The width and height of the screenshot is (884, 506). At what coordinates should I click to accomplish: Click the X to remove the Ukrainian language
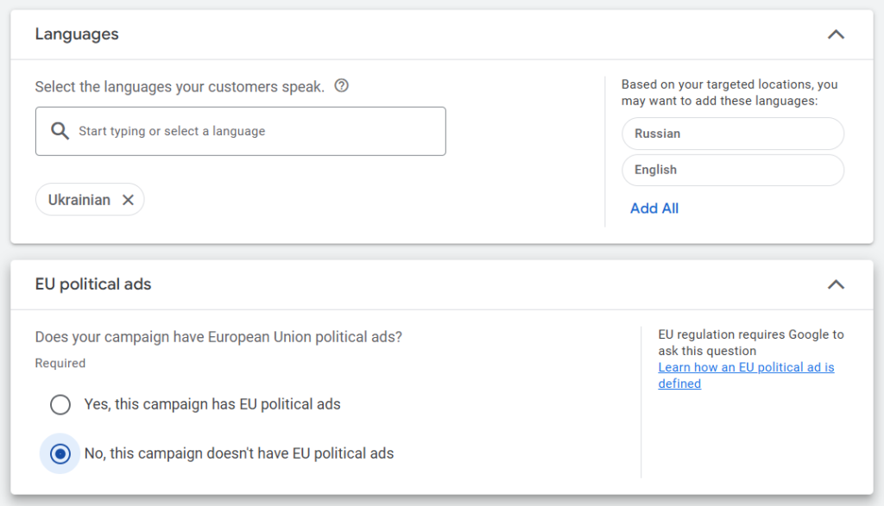128,199
